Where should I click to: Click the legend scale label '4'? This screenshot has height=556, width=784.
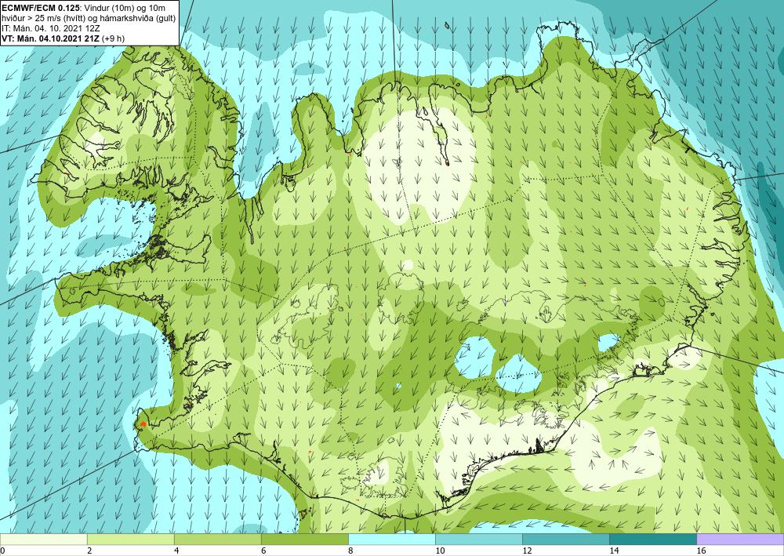[x=176, y=551]
